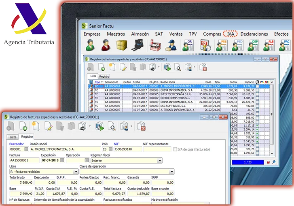The image size is (294, 206).
Task: Open the PED pedidos icon
Action: (237, 45)
